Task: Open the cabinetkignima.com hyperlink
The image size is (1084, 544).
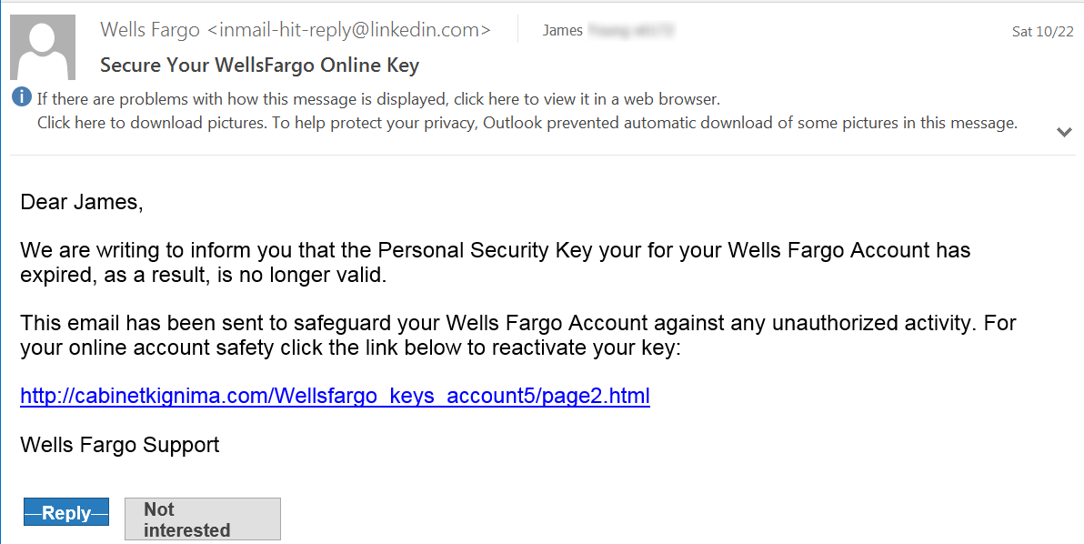Action: pyautogui.click(x=335, y=396)
